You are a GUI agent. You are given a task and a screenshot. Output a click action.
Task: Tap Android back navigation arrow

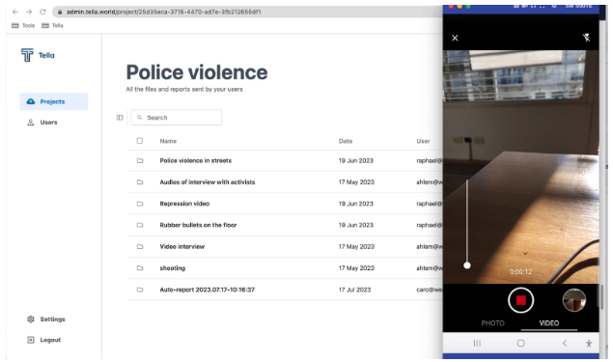coord(564,344)
